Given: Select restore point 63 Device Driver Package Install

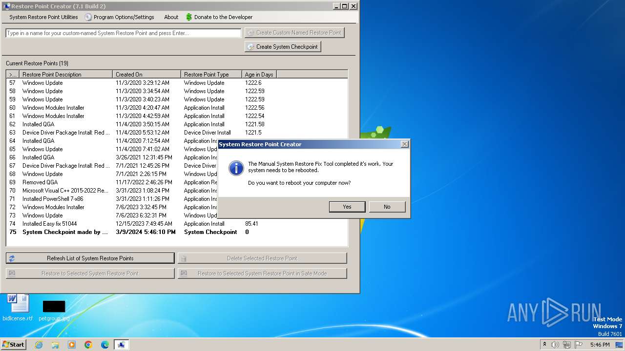Looking at the screenshot, I should (177, 133).
